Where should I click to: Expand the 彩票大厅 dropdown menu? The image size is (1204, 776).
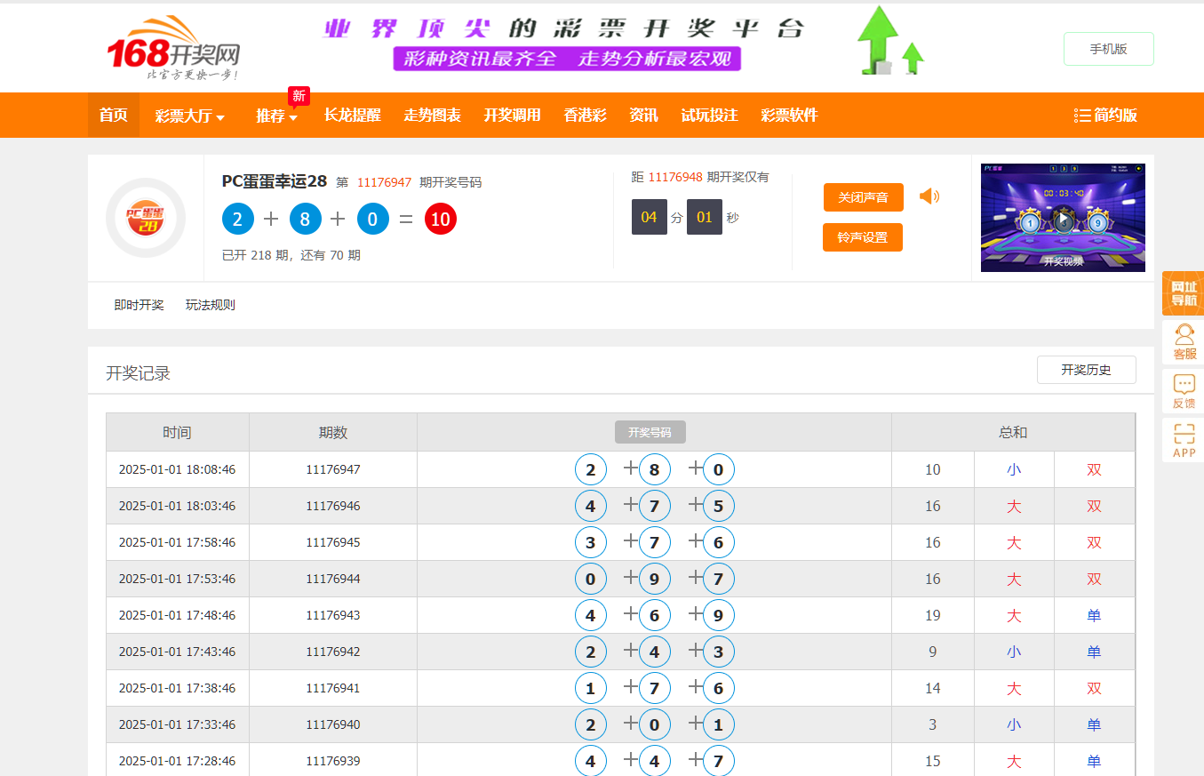pyautogui.click(x=189, y=116)
